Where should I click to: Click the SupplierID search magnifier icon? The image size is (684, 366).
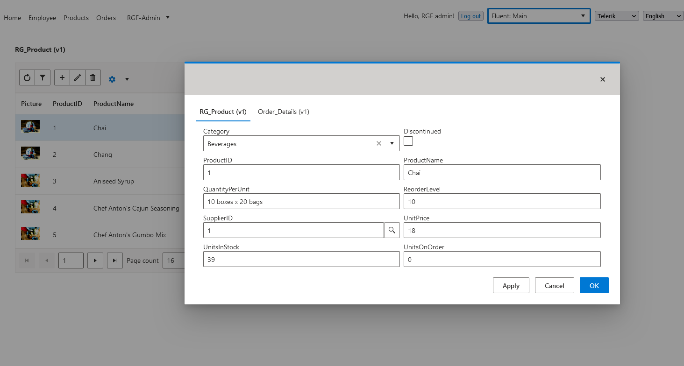pyautogui.click(x=392, y=230)
